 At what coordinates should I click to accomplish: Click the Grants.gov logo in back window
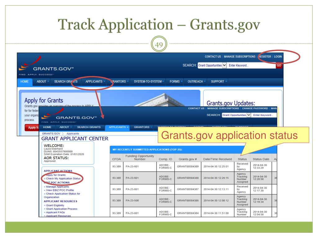46,66
